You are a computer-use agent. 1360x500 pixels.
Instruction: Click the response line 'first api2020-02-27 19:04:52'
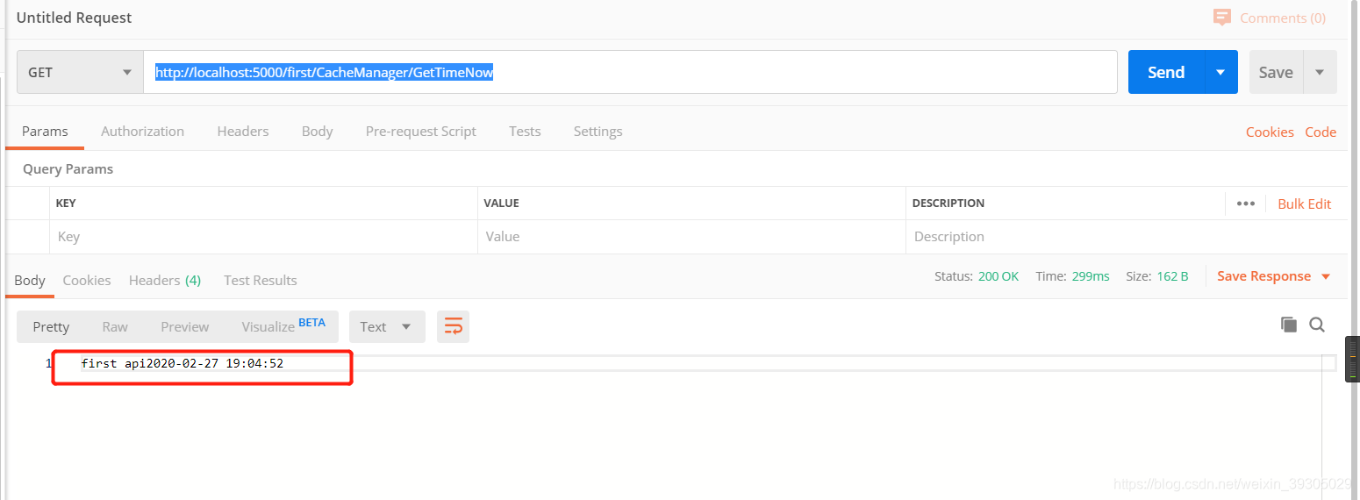tap(183, 363)
